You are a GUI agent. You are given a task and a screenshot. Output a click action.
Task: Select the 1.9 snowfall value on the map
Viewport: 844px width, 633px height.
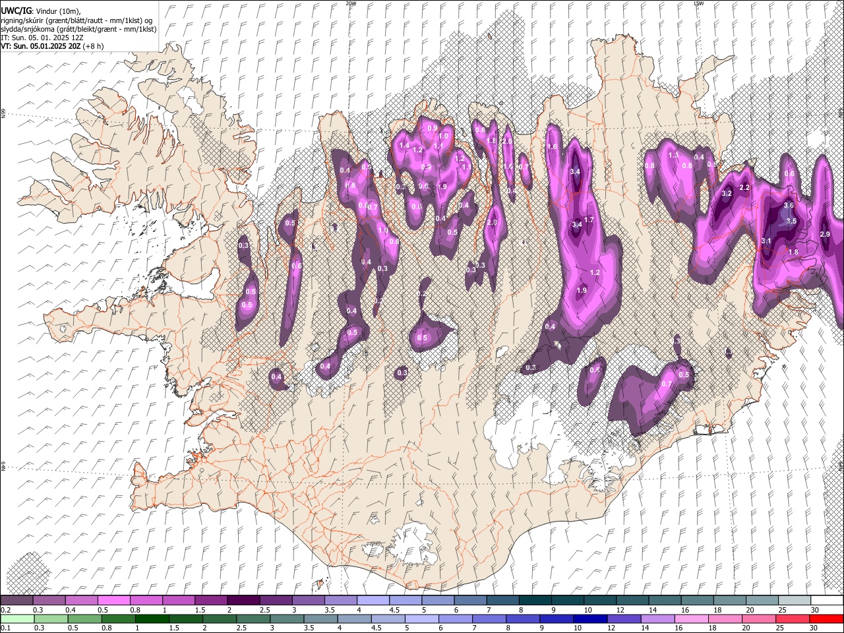[x=582, y=291]
